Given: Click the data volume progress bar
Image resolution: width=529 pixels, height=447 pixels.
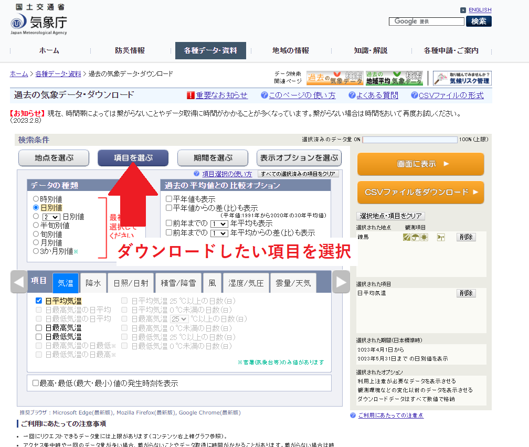Looking at the screenshot, I should (410, 140).
